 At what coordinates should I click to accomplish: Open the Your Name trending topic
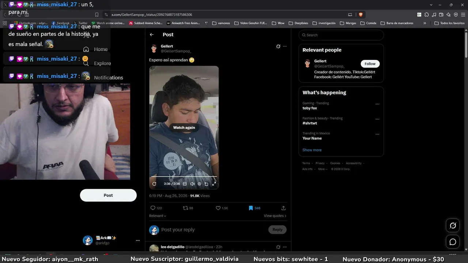pos(341,136)
